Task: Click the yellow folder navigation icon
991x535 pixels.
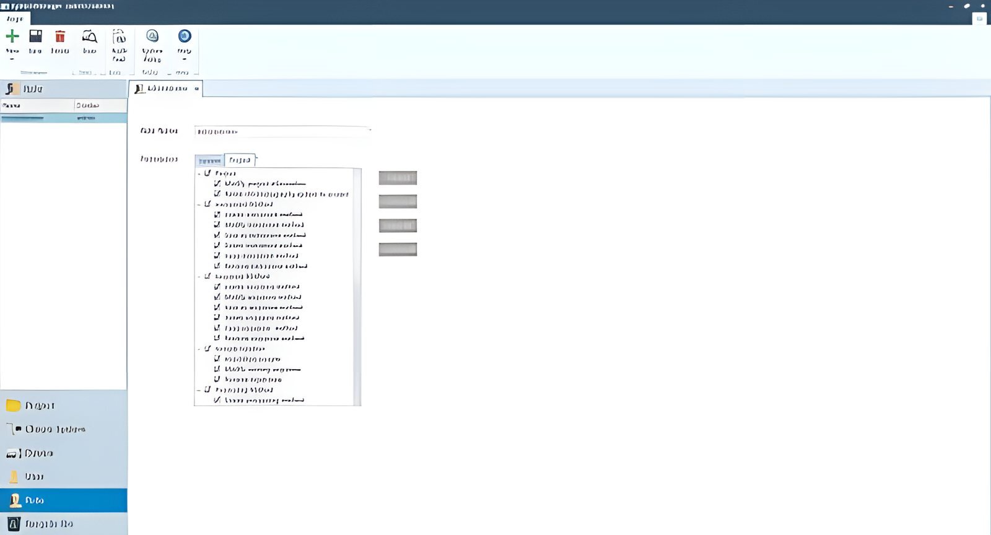Action: (13, 406)
